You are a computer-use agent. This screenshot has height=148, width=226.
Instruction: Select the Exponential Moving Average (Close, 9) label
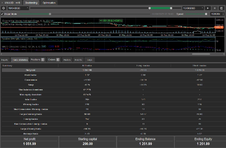[28, 21]
